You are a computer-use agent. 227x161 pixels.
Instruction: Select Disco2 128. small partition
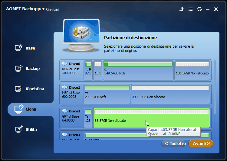click(x=88, y=118)
